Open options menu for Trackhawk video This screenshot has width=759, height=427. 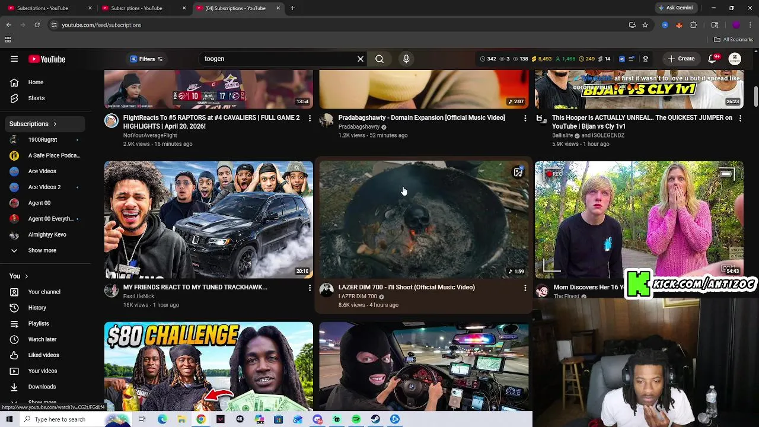tap(310, 288)
